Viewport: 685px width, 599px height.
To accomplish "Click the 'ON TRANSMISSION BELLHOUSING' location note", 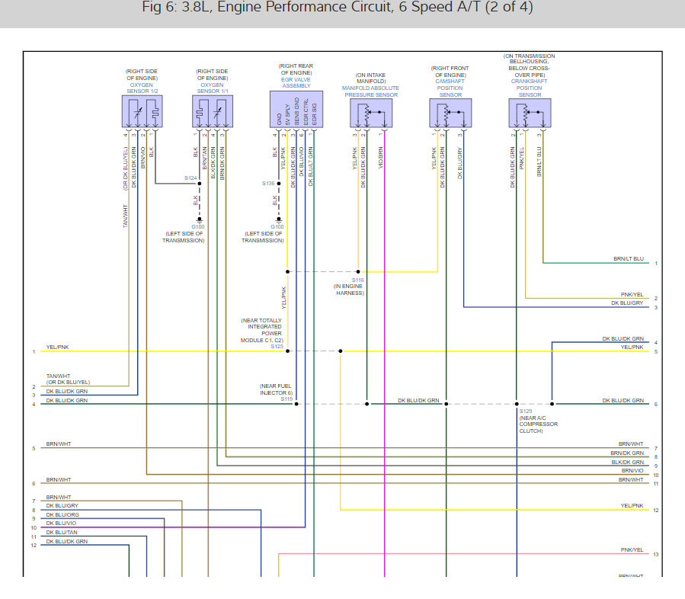I will click(x=529, y=66).
